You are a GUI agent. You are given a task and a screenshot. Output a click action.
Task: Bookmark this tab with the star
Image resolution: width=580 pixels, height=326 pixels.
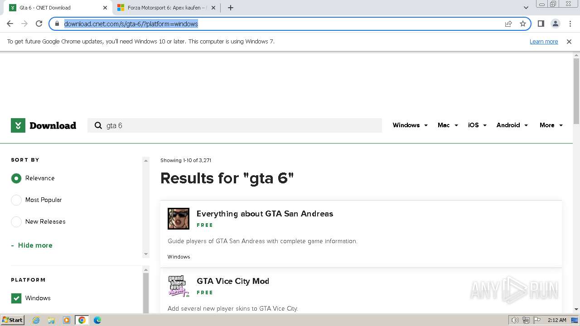523,24
